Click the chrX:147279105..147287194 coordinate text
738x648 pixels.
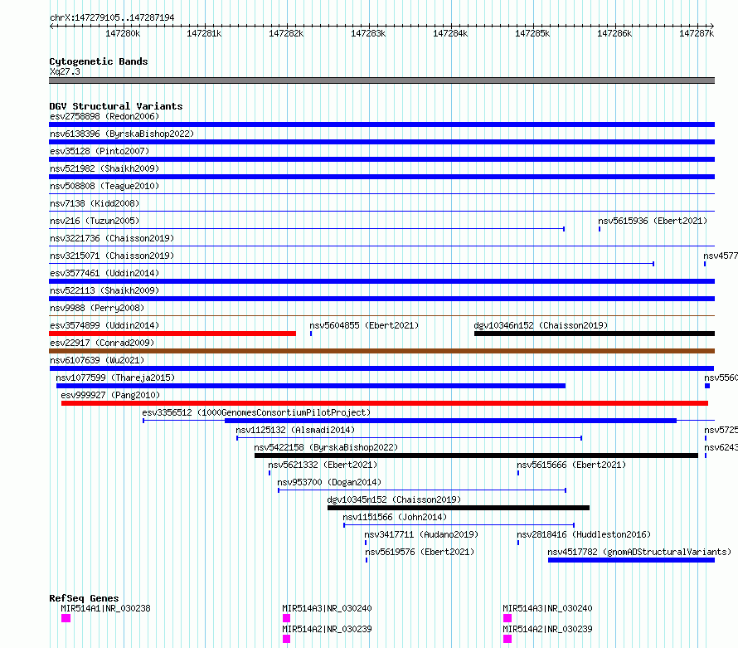pos(112,17)
